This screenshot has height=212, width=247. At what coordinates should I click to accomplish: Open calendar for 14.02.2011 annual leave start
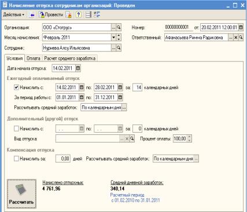(x=82, y=87)
